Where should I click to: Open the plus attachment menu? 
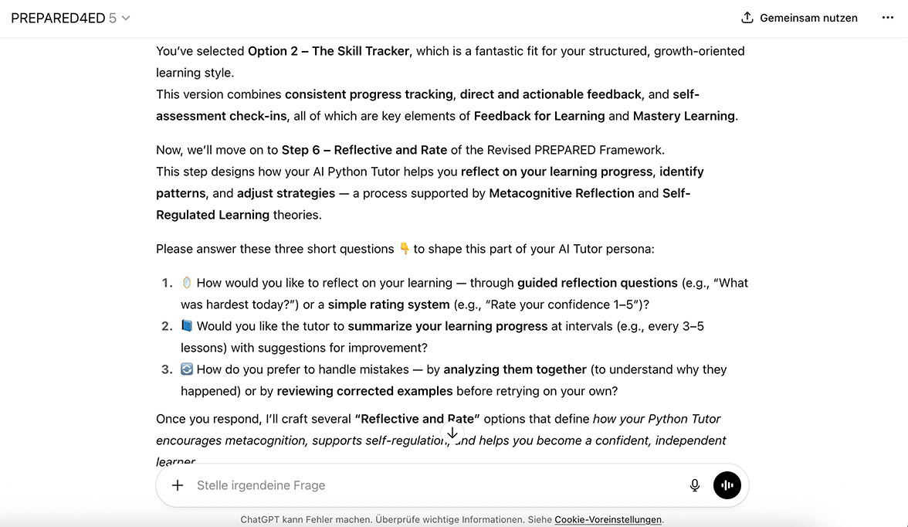pos(178,485)
